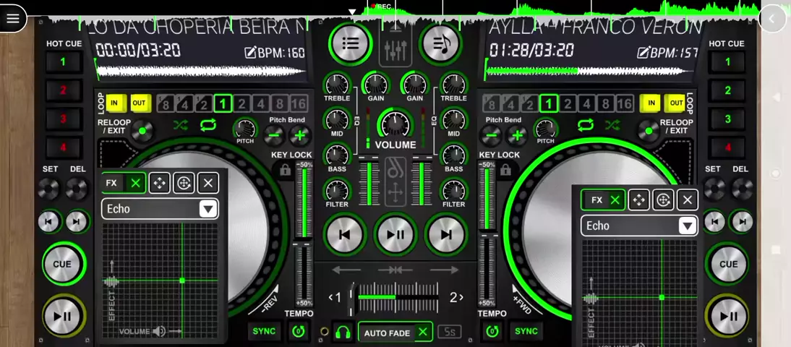This screenshot has height=347, width=791.
Task: Toggle the headphones pre-listen icon
Action: pyautogui.click(x=343, y=332)
